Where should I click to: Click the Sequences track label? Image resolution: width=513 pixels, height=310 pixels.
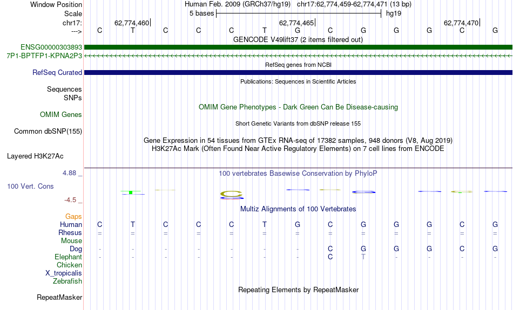pos(64,89)
